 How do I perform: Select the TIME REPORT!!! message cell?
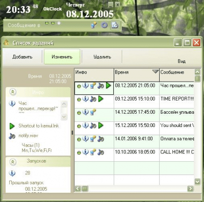pyautogui.click(x=177, y=102)
